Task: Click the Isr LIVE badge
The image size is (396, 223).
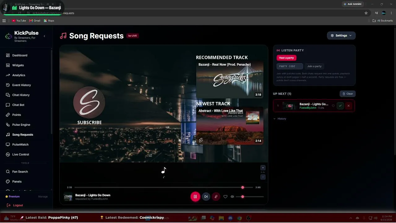Action: click(132, 36)
